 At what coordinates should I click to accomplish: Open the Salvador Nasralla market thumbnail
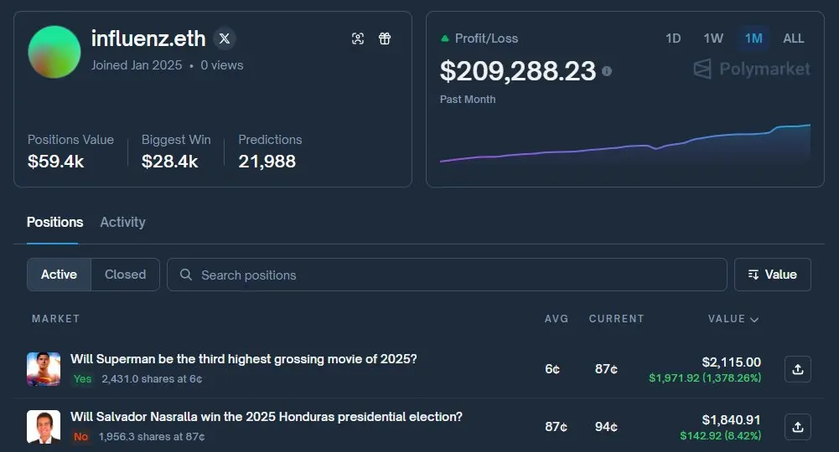click(x=44, y=427)
